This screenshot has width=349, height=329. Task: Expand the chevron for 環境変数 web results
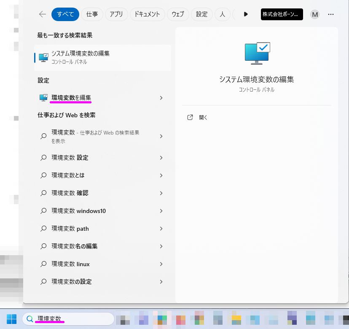(161, 136)
